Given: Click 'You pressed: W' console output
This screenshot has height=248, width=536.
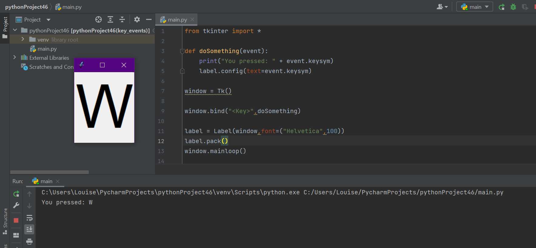Looking at the screenshot, I should tap(67, 202).
